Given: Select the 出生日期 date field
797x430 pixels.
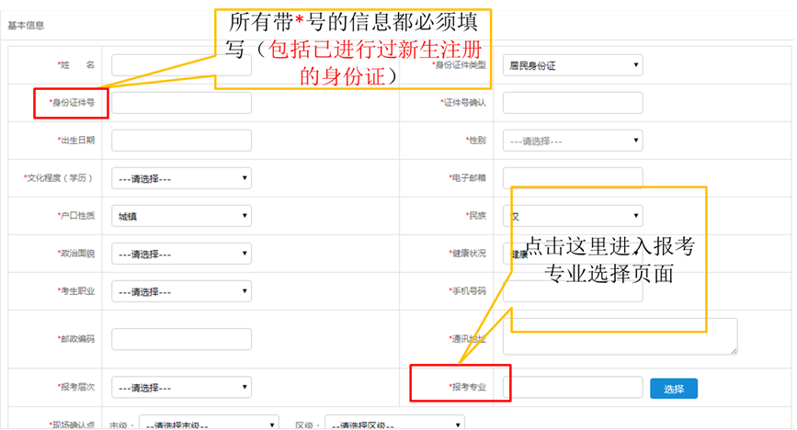Looking at the screenshot, I should pyautogui.click(x=181, y=141).
